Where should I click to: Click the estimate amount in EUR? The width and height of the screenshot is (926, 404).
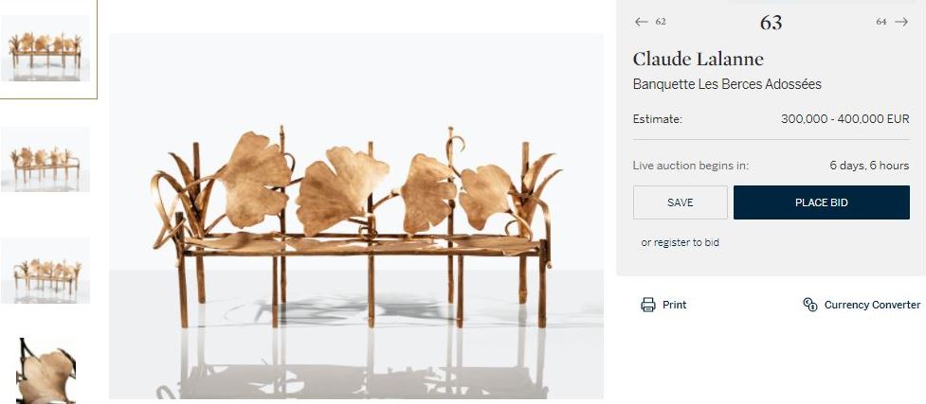tap(845, 118)
